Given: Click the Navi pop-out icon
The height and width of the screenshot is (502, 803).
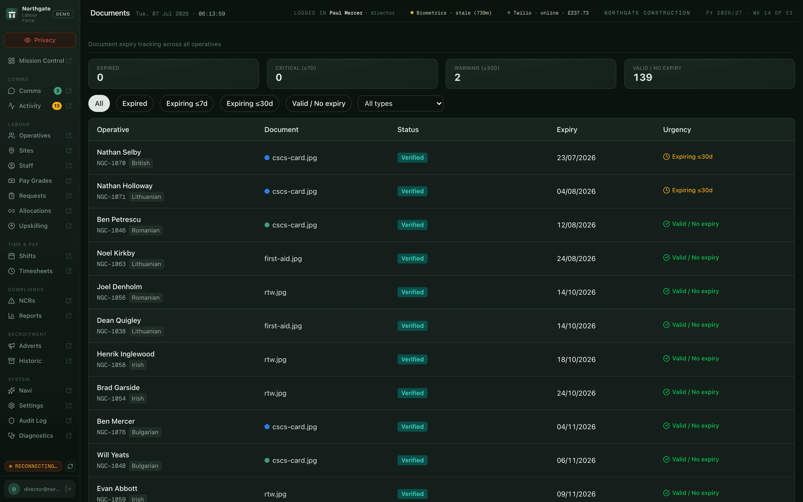Looking at the screenshot, I should (69, 391).
